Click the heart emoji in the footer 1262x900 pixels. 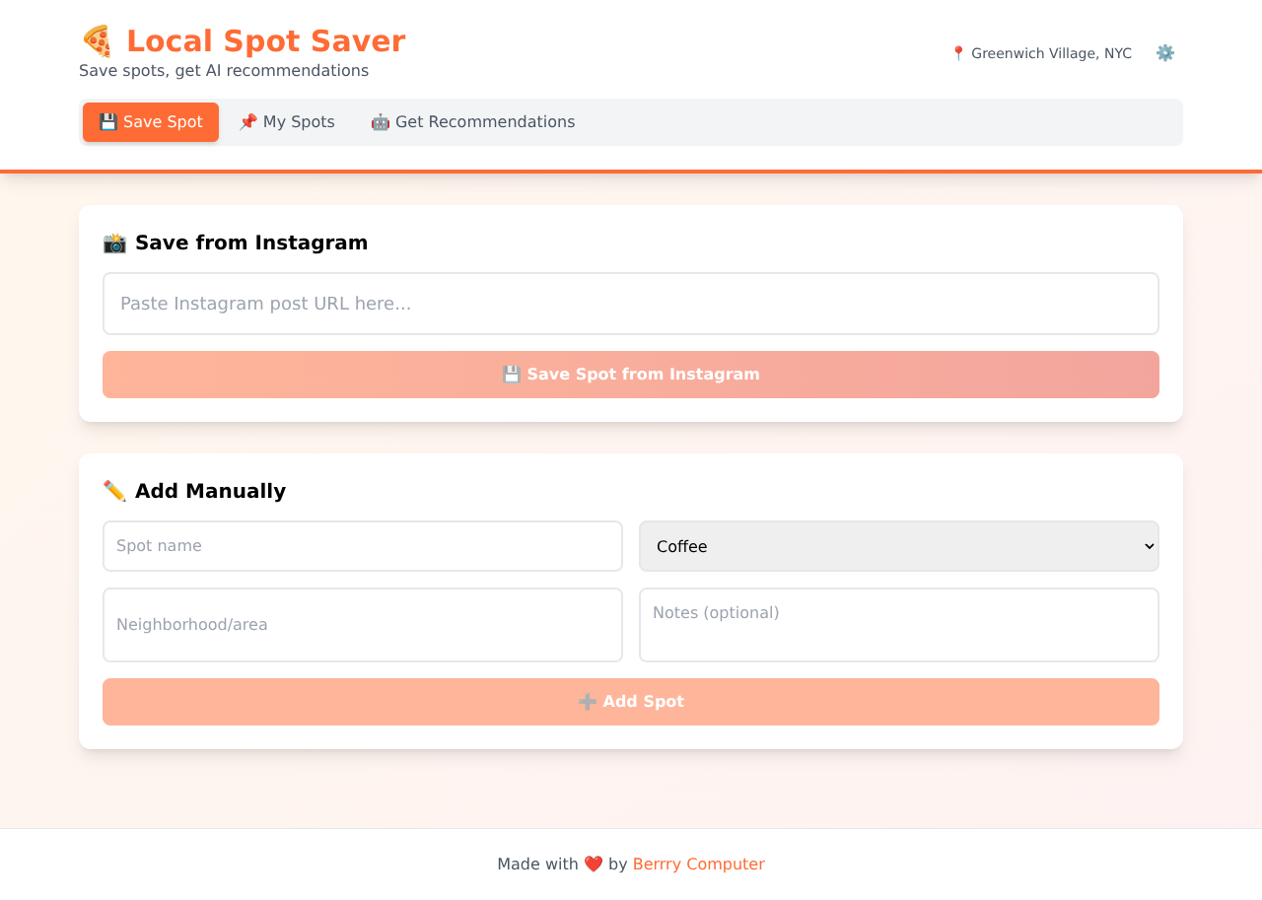point(593,864)
